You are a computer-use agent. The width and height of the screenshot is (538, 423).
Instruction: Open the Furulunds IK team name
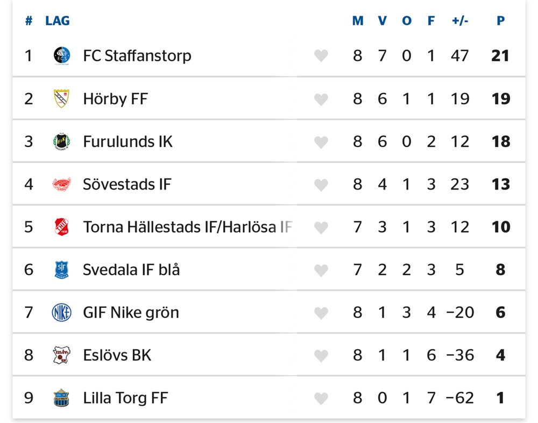128,142
